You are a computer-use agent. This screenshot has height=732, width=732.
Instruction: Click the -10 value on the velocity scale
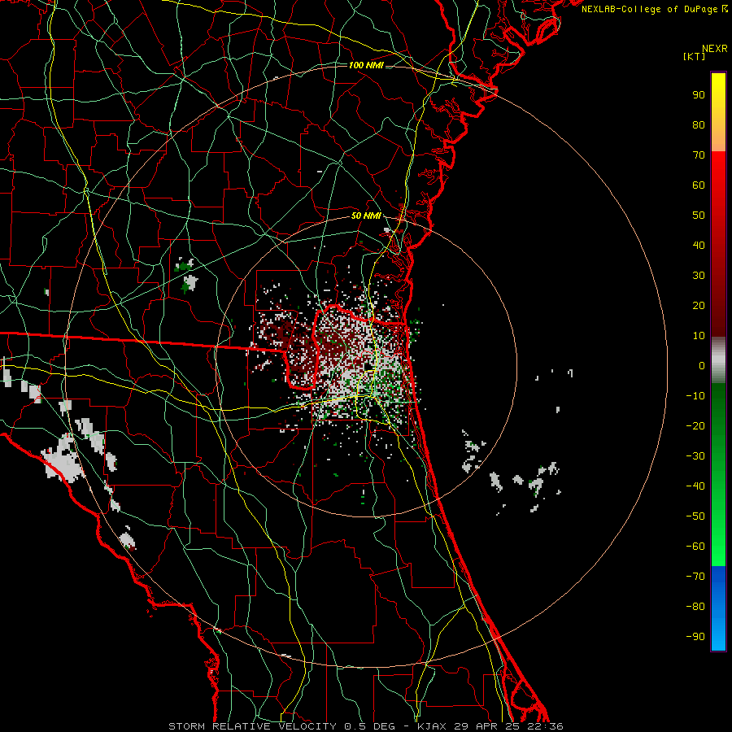click(x=695, y=396)
